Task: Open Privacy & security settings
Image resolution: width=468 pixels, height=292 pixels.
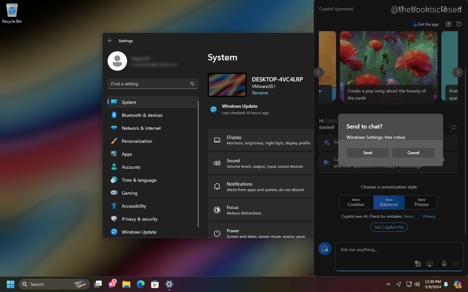Action: click(153, 219)
